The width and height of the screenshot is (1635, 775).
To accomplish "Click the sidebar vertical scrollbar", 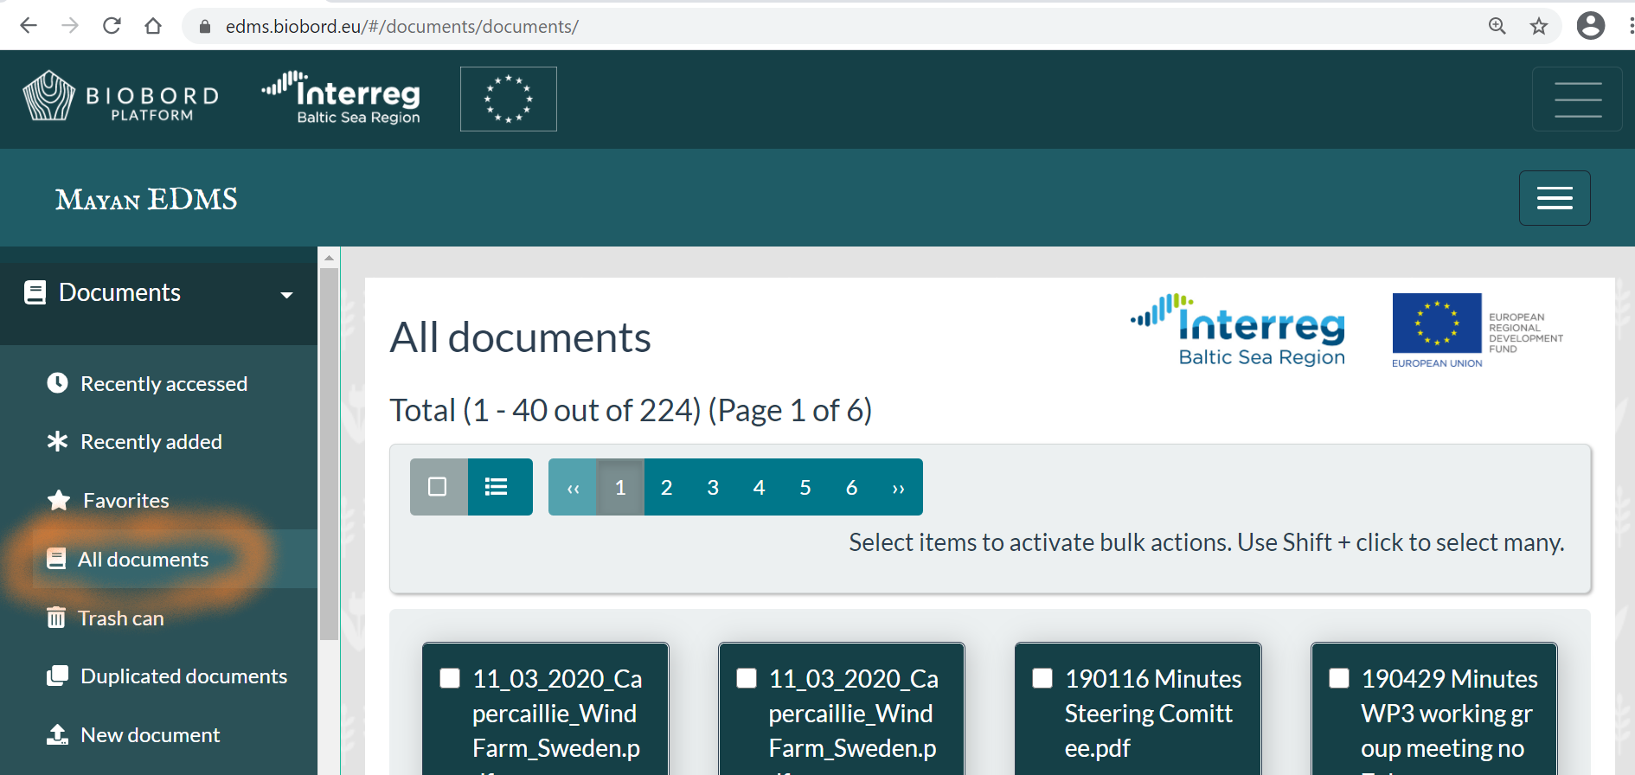I will point(329,454).
